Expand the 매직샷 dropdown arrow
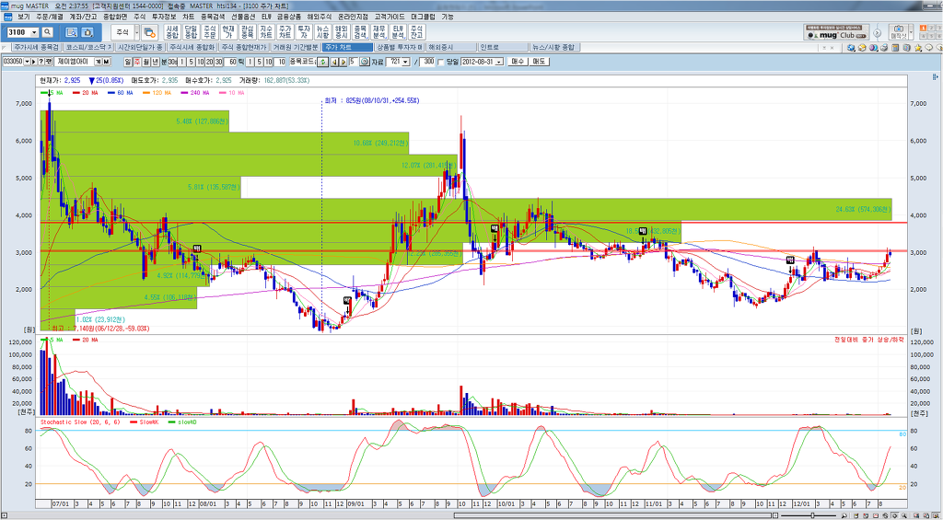This screenshot has height=520, width=943. click(911, 32)
